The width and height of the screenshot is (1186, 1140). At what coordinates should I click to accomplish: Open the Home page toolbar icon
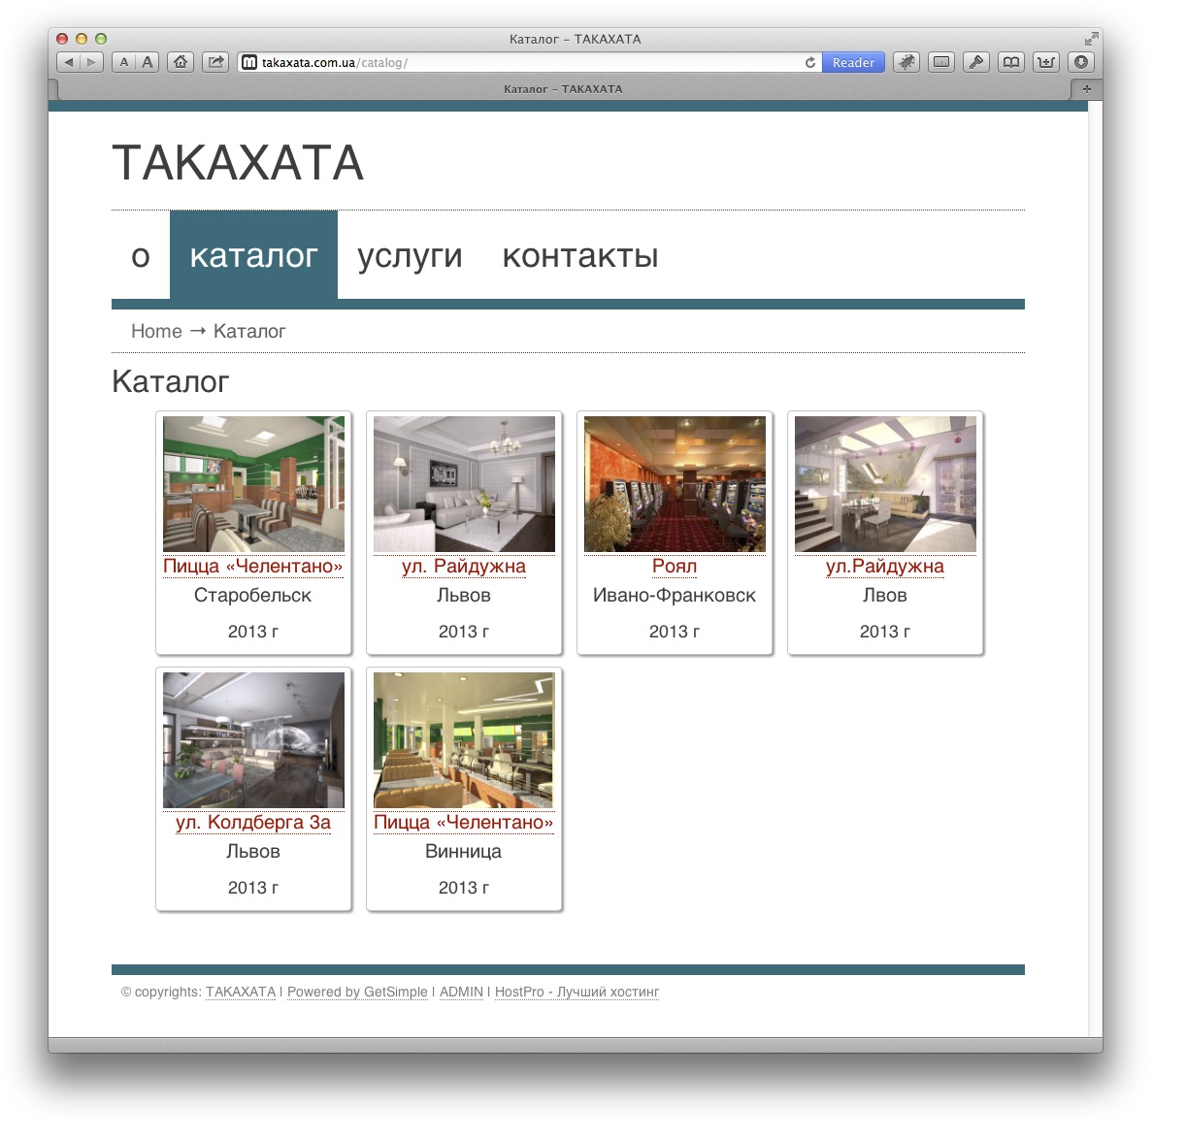point(181,62)
